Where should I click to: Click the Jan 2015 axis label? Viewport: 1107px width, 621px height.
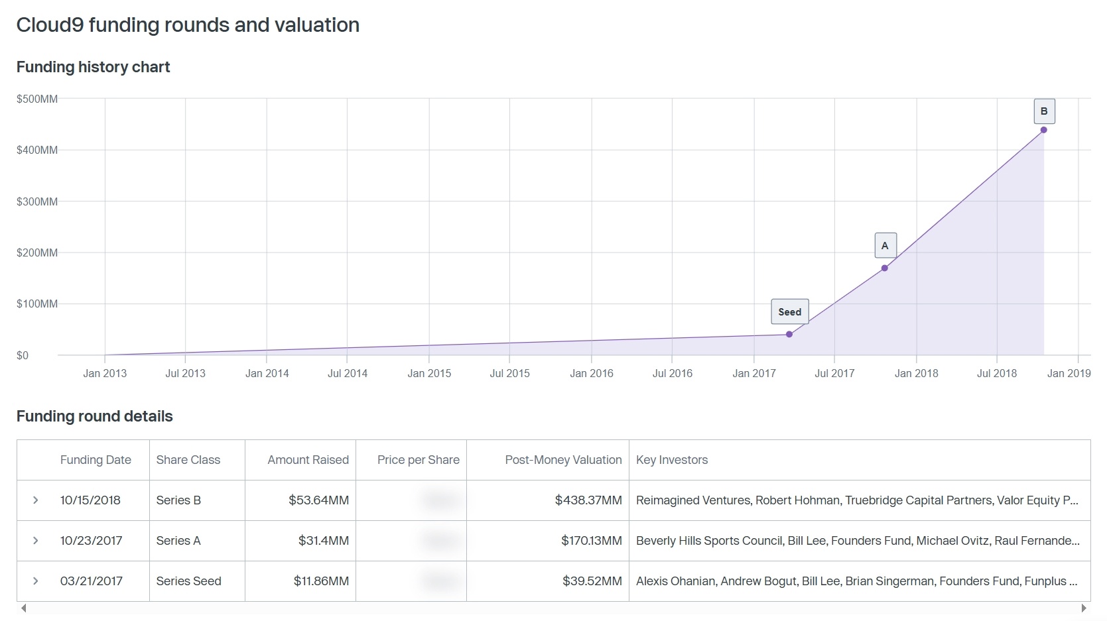point(429,374)
